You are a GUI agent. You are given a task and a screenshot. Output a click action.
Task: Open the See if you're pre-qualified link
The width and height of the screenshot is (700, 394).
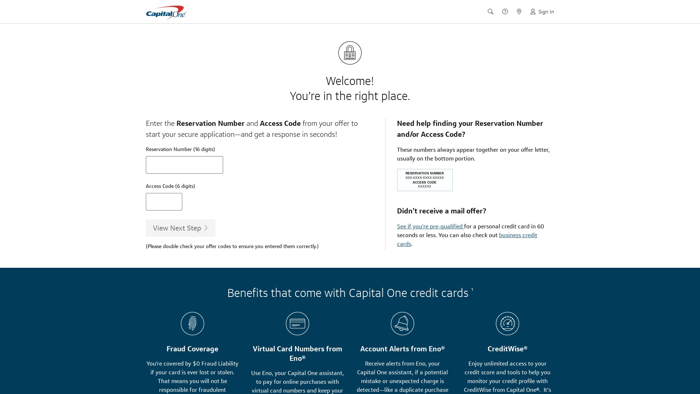[429, 226]
